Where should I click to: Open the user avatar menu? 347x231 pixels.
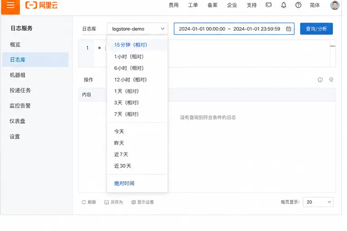coord(335,5)
